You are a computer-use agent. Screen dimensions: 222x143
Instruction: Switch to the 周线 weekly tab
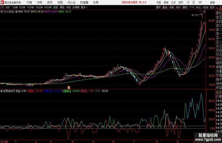(x=62, y=7)
